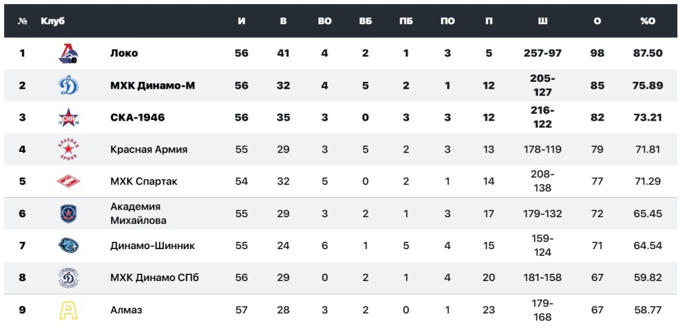Open the СКА-1946 team link
The image size is (682, 333).
(x=137, y=117)
